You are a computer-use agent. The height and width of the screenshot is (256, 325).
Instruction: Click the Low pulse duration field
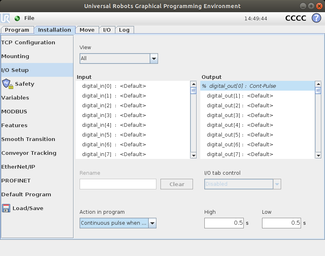282,223
